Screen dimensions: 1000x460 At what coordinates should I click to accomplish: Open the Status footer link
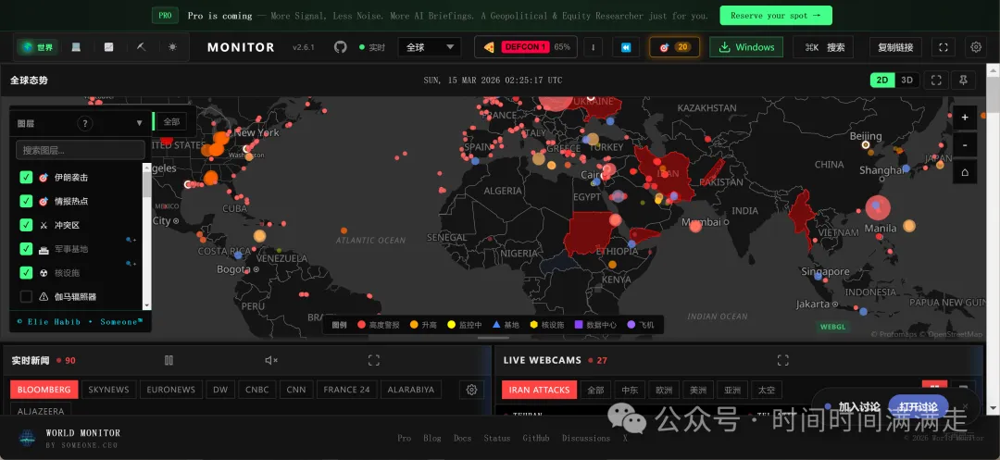497,438
